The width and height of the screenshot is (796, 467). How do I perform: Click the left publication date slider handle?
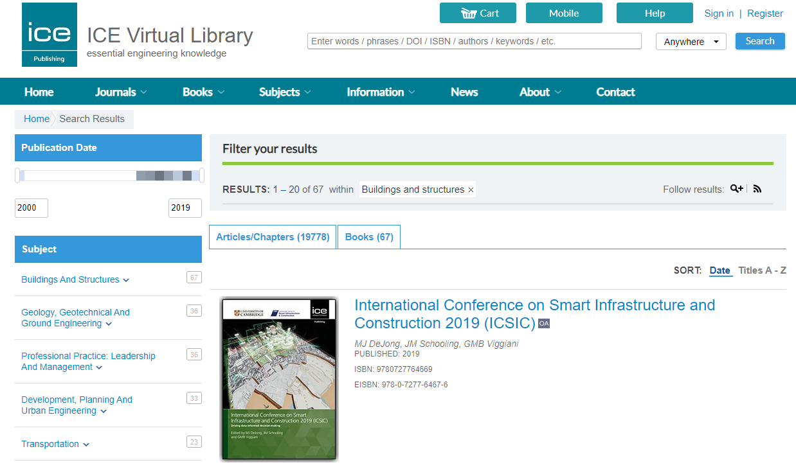19,175
